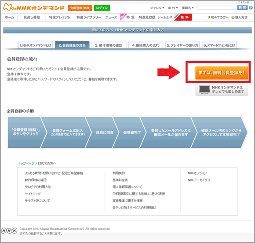
Task: Click the 会員登録(無料) header button
Action: pos(80,8)
